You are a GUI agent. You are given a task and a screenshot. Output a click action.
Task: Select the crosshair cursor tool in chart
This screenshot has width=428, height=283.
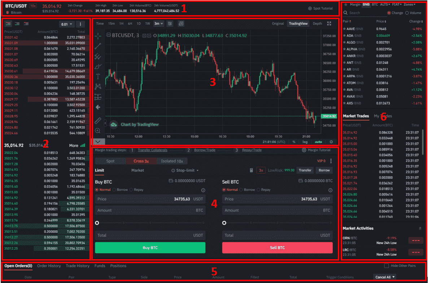[98, 36]
